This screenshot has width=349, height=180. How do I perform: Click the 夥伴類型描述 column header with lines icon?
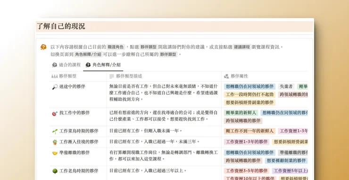click(x=126, y=76)
